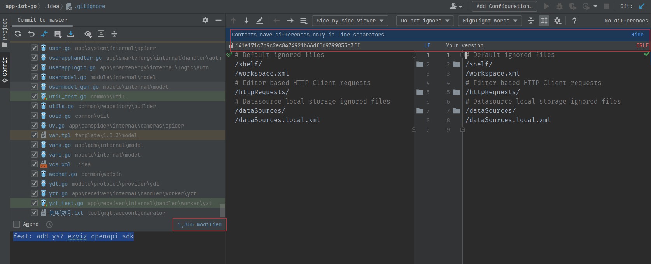
Task: Uncheck vcs.xml checkbox
Action: coord(34,164)
